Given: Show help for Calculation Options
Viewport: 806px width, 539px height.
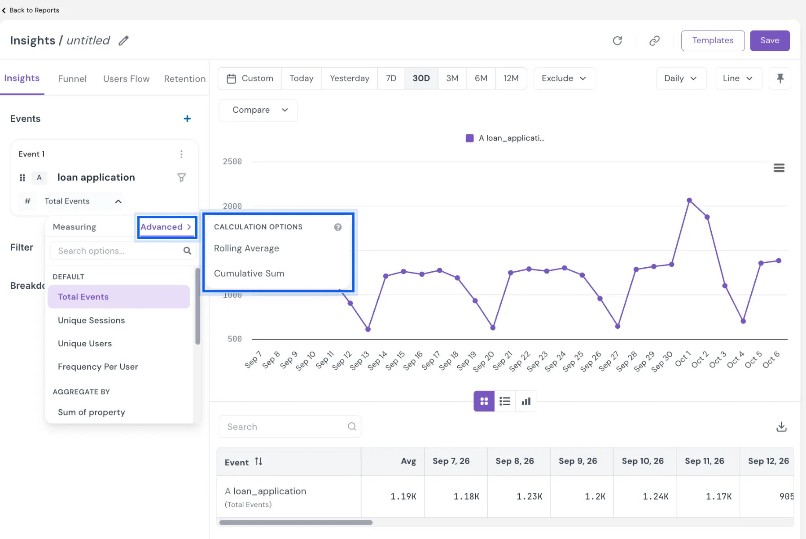Looking at the screenshot, I should click(338, 227).
